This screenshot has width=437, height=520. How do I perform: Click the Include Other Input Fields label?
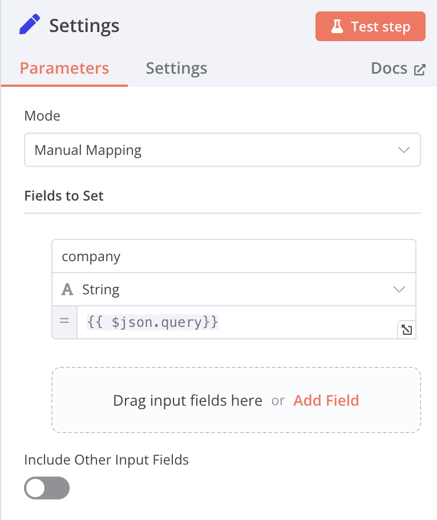(x=106, y=459)
